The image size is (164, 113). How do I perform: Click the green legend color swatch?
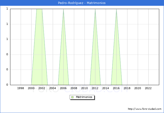(x=72, y=97)
